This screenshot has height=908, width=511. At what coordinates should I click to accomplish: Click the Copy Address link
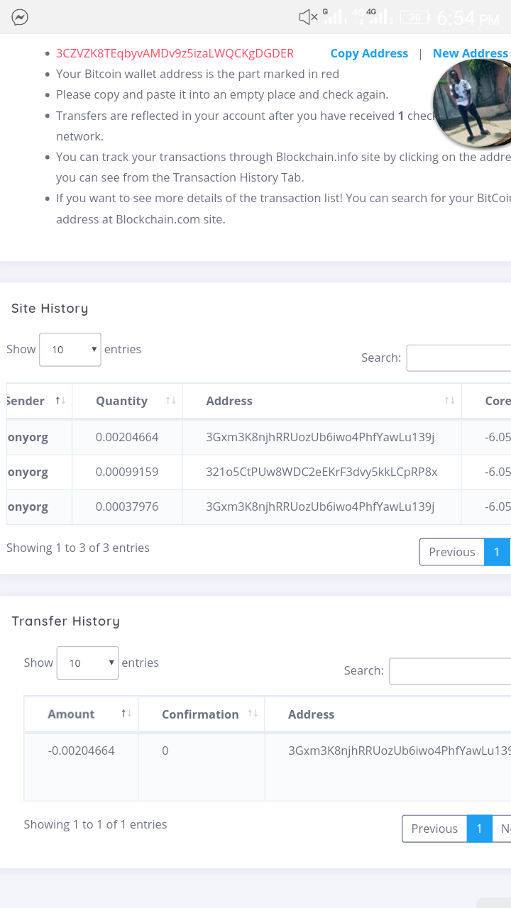coord(369,53)
